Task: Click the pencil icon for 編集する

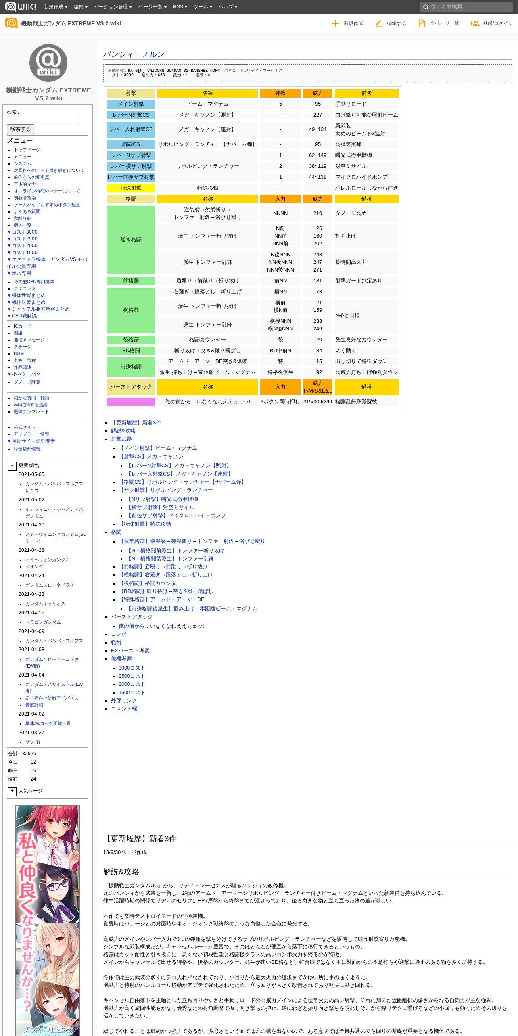Action: click(378, 23)
